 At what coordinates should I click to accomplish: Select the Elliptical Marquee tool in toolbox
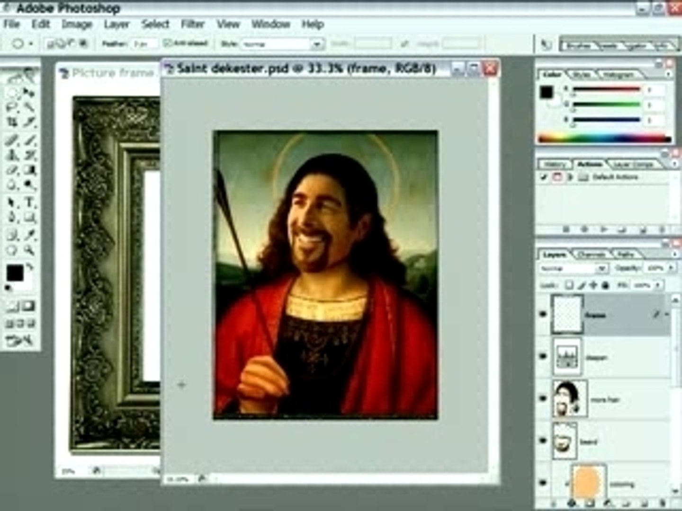tap(12, 93)
